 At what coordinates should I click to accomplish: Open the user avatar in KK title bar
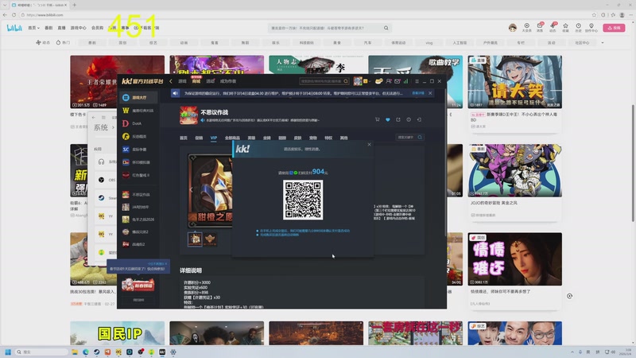point(357,81)
